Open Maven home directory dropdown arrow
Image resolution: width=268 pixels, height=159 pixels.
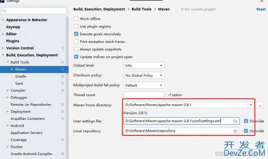coord(251,105)
